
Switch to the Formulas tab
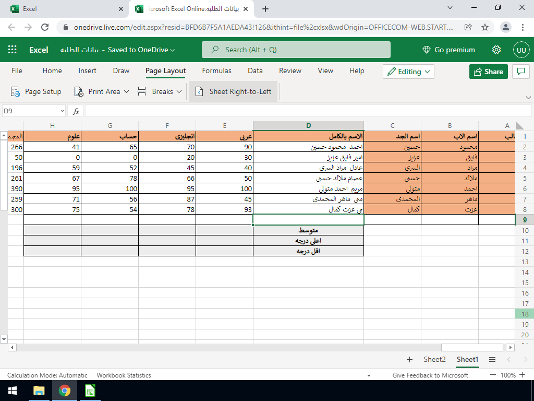point(216,70)
